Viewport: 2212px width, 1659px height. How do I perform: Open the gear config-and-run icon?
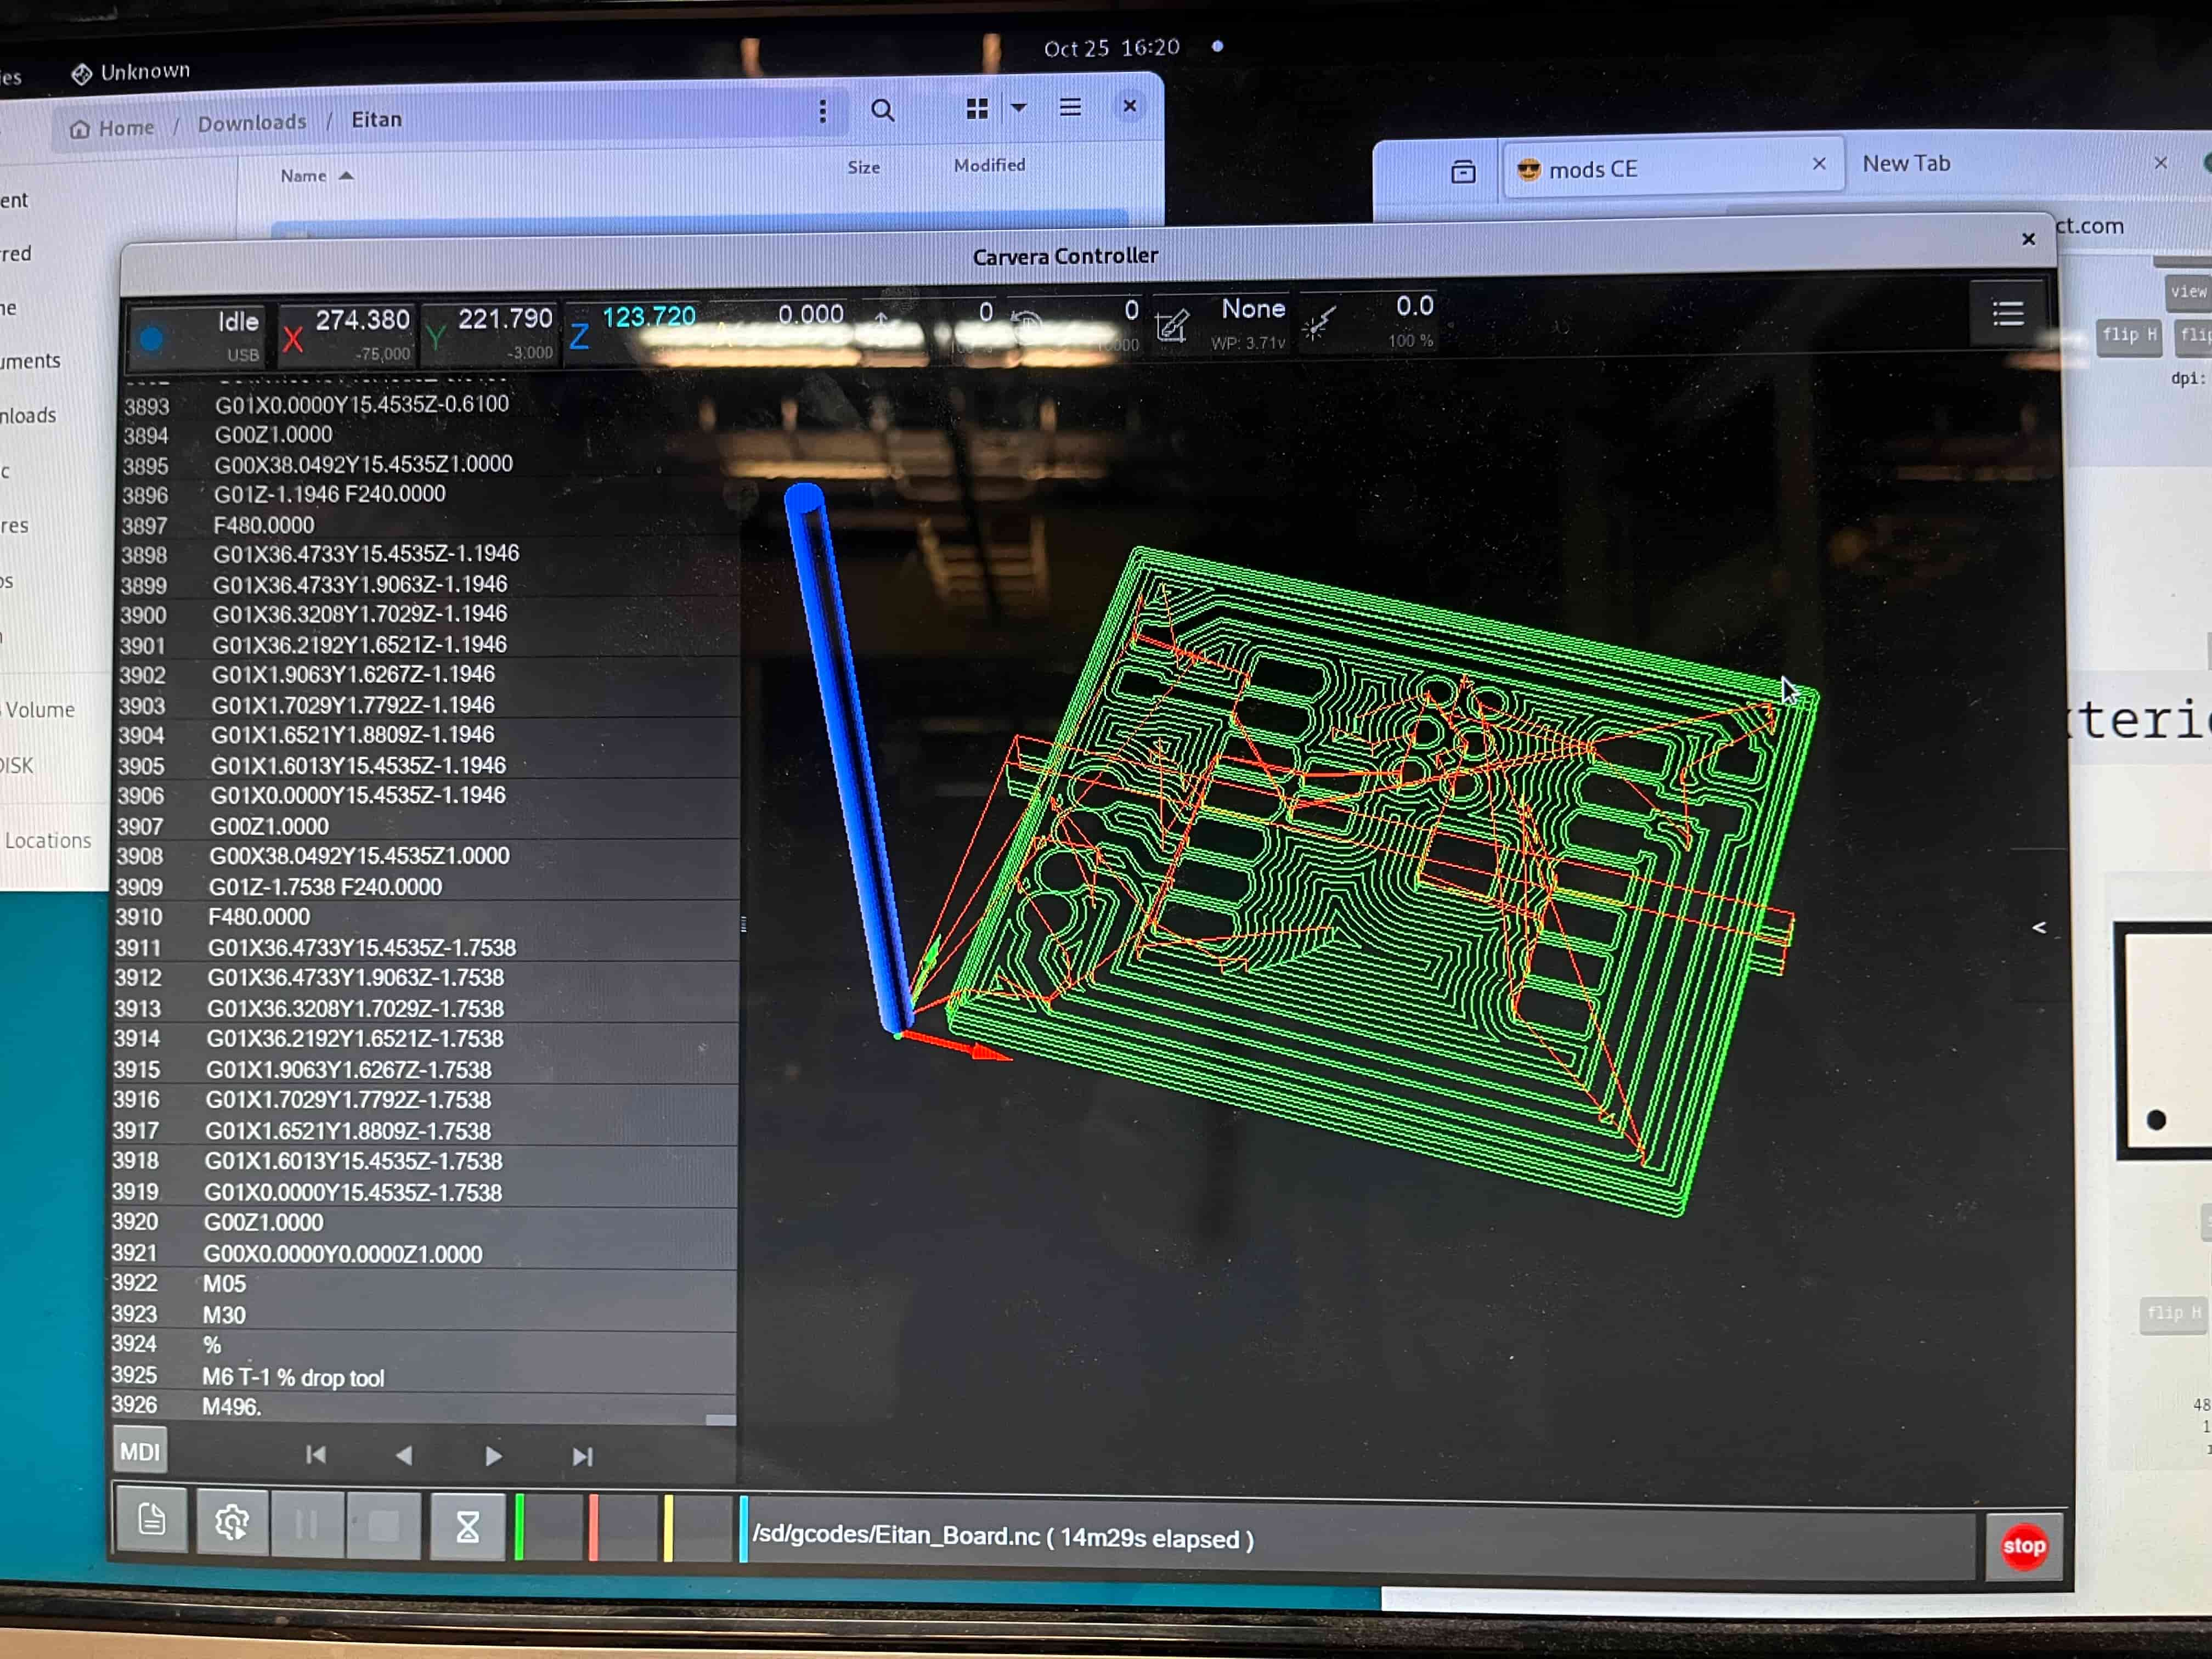[232, 1522]
